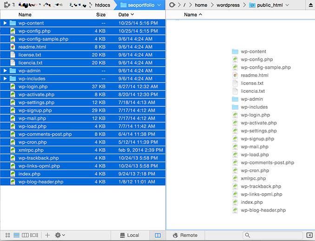Switch to cover flow view
This screenshot has width=315, height=241.
tap(34, 235)
